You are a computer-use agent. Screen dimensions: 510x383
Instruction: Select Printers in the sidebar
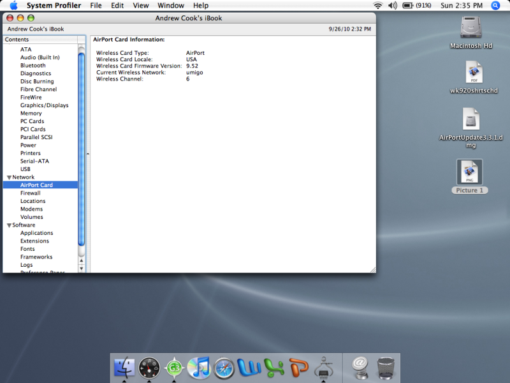pos(31,153)
